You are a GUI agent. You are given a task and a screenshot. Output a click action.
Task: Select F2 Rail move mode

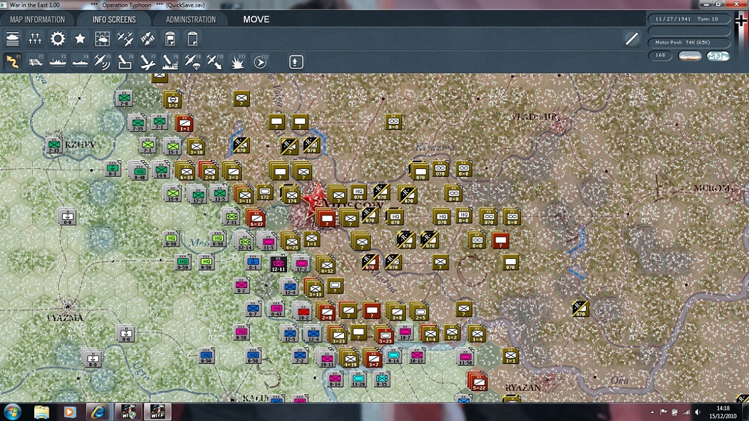click(35, 61)
